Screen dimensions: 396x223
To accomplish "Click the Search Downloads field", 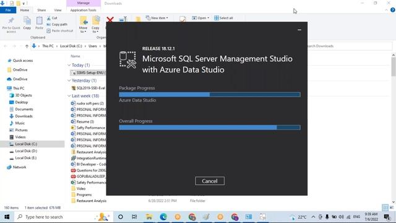I will point(350,46).
